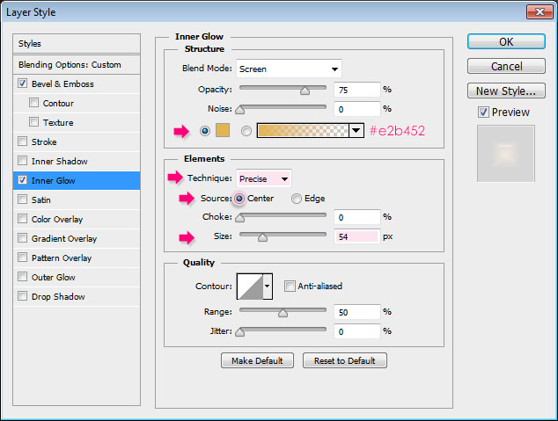The image size is (558, 421).
Task: Select the solid color radio button
Action: 205,131
